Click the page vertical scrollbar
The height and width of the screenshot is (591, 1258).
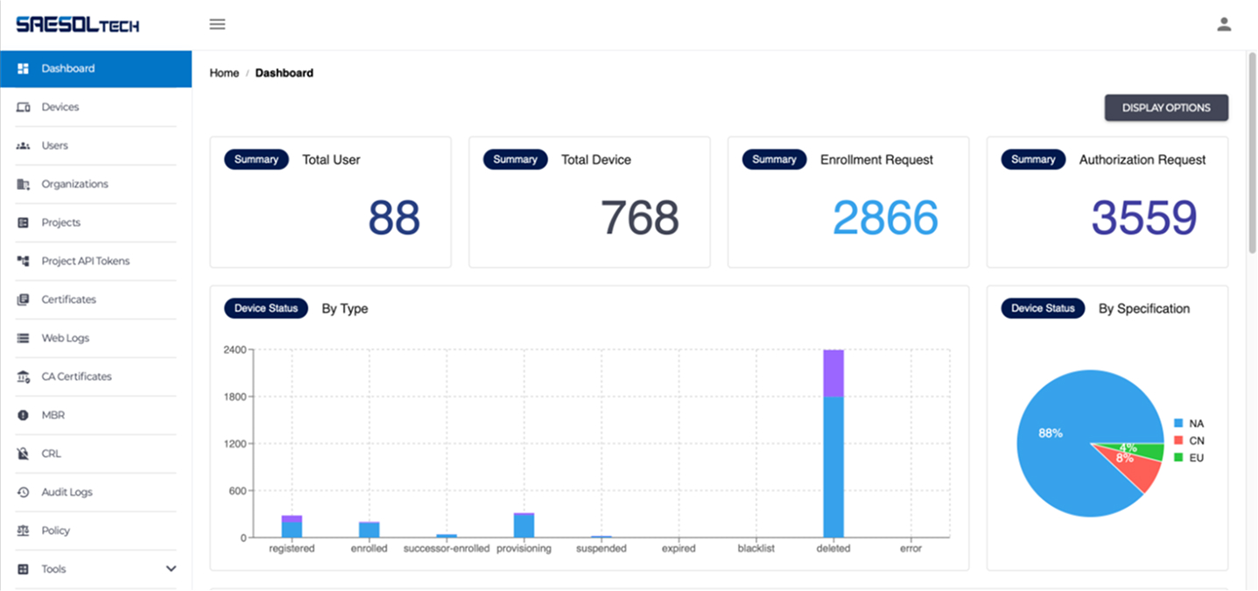click(1252, 158)
